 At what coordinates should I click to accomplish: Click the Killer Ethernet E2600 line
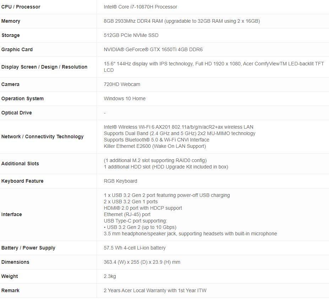pyautogui.click(x=155, y=146)
